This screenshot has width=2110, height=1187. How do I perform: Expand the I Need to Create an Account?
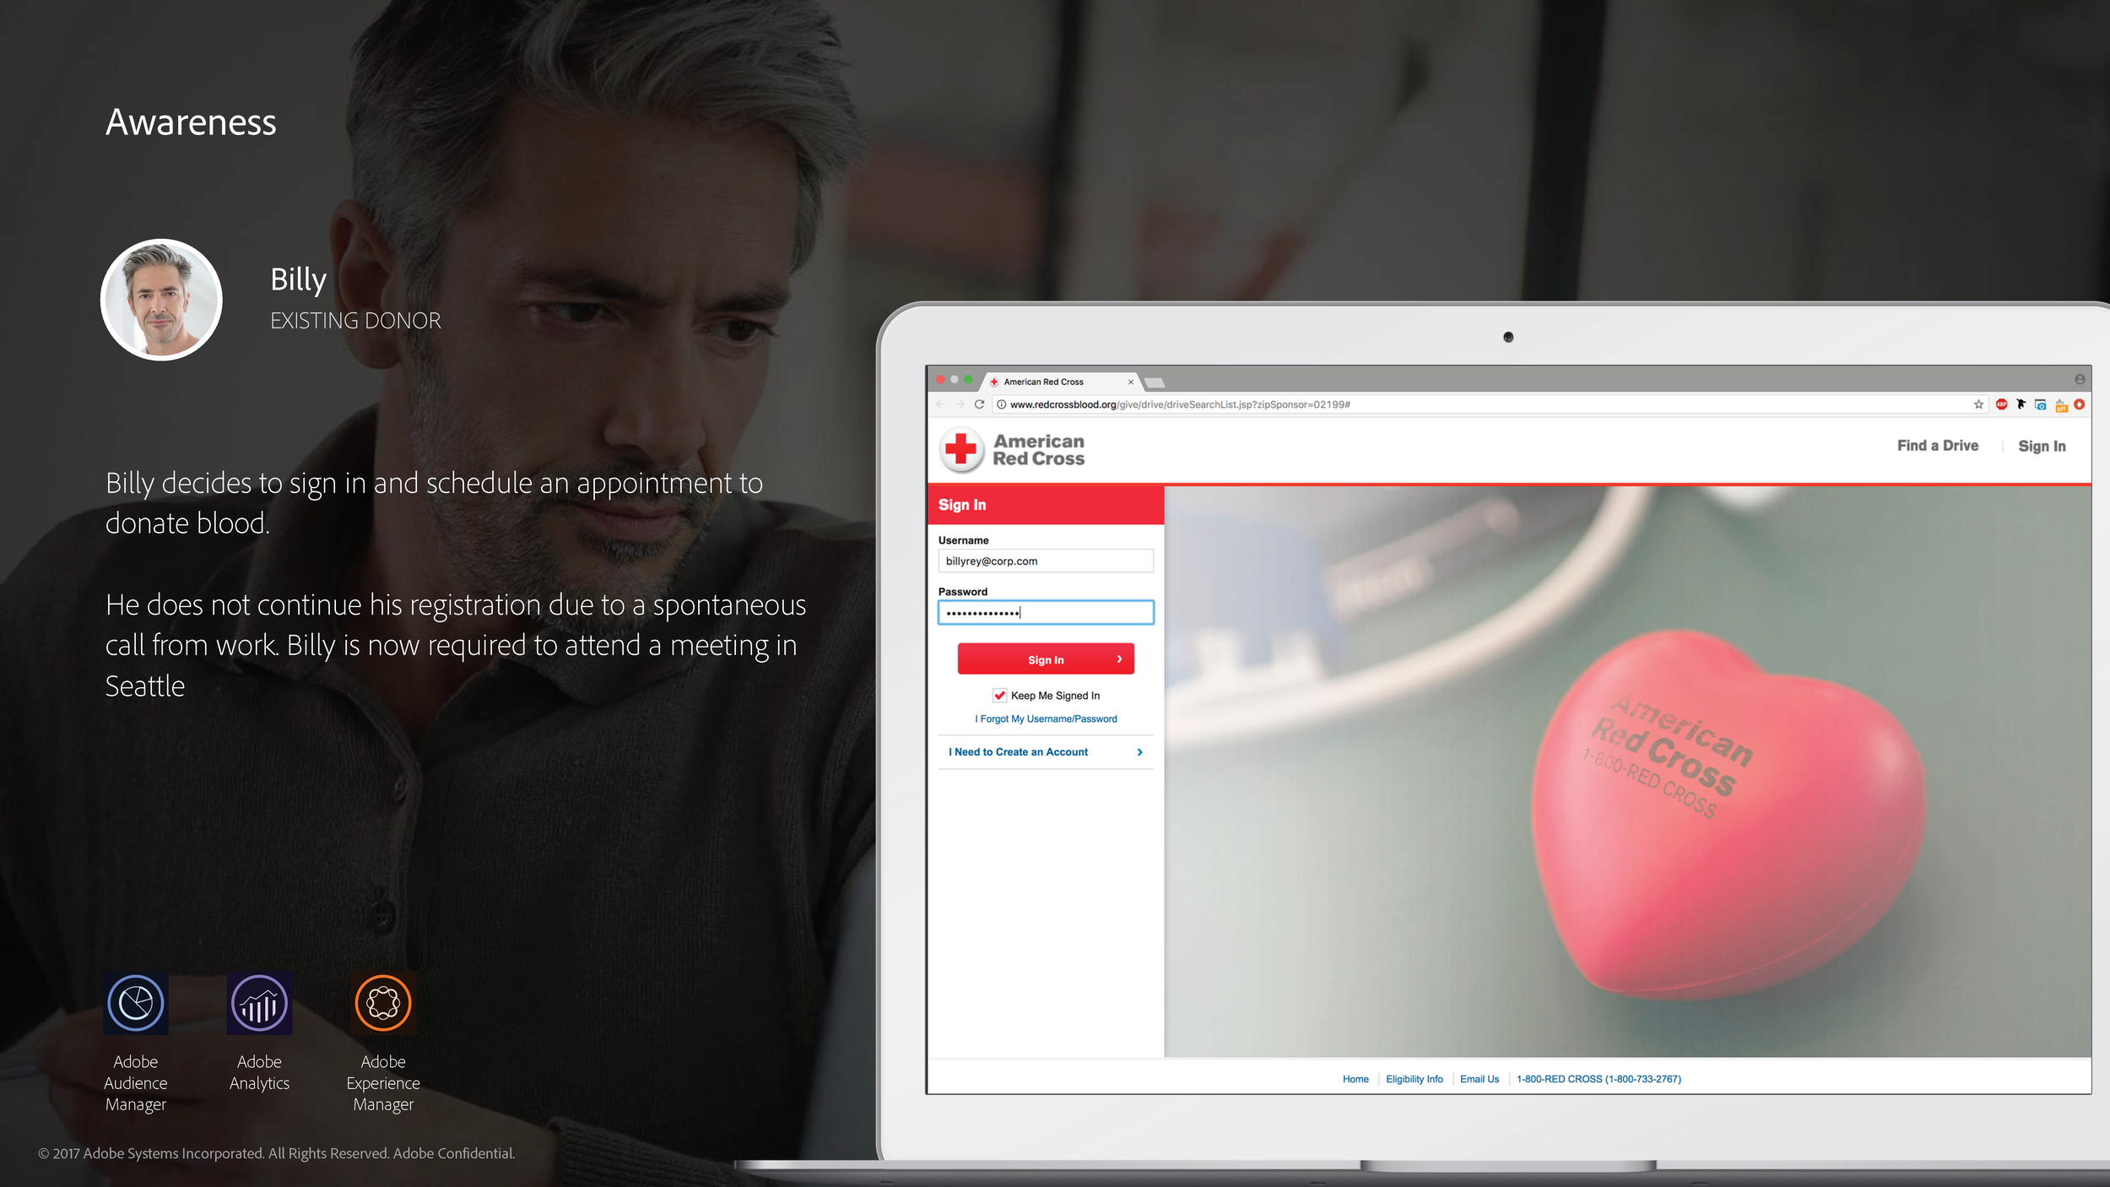click(1045, 751)
